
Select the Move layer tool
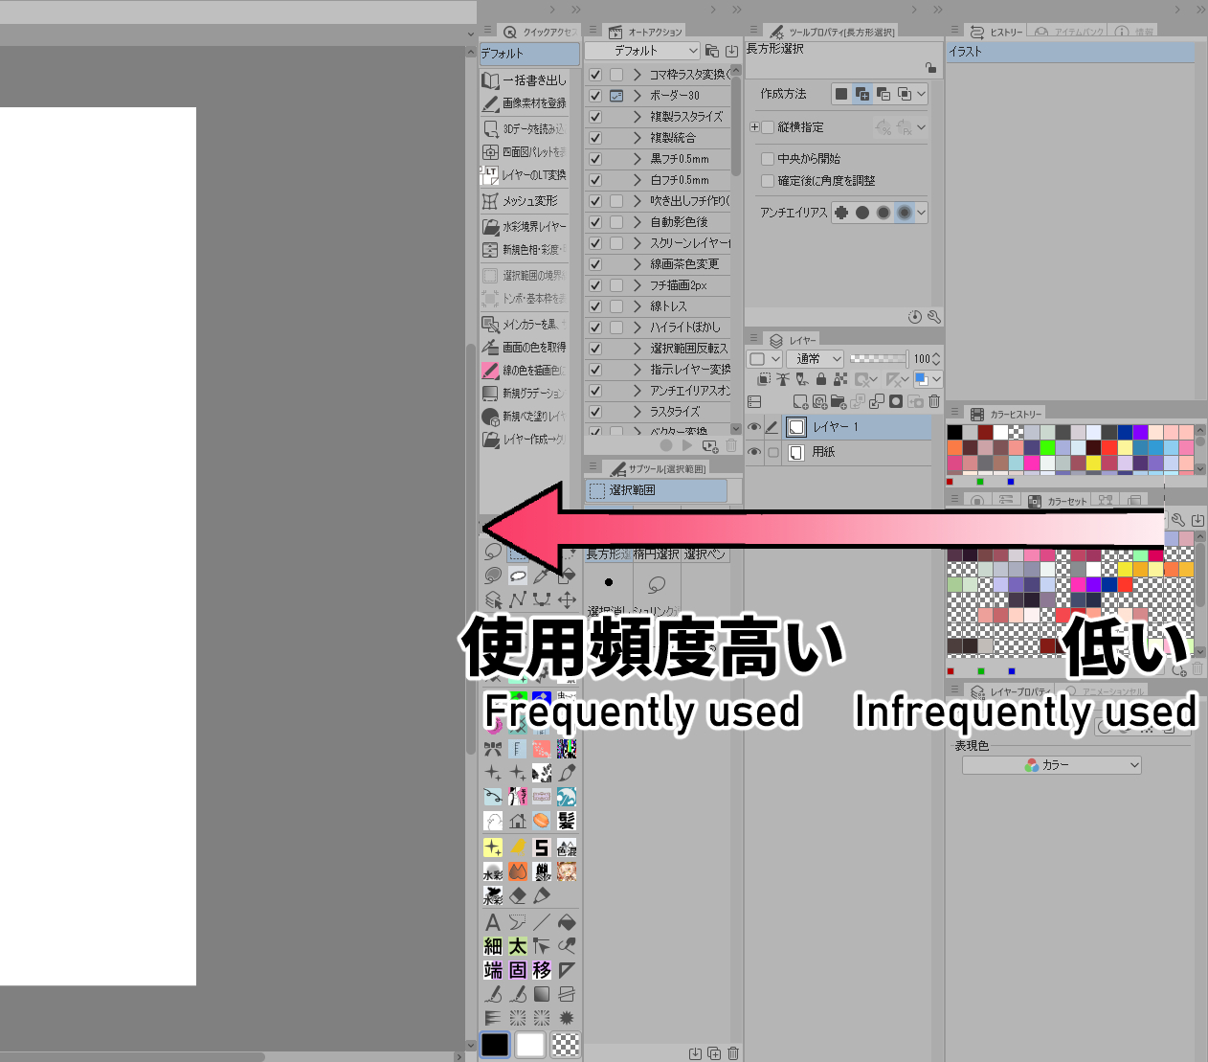pyautogui.click(x=567, y=599)
